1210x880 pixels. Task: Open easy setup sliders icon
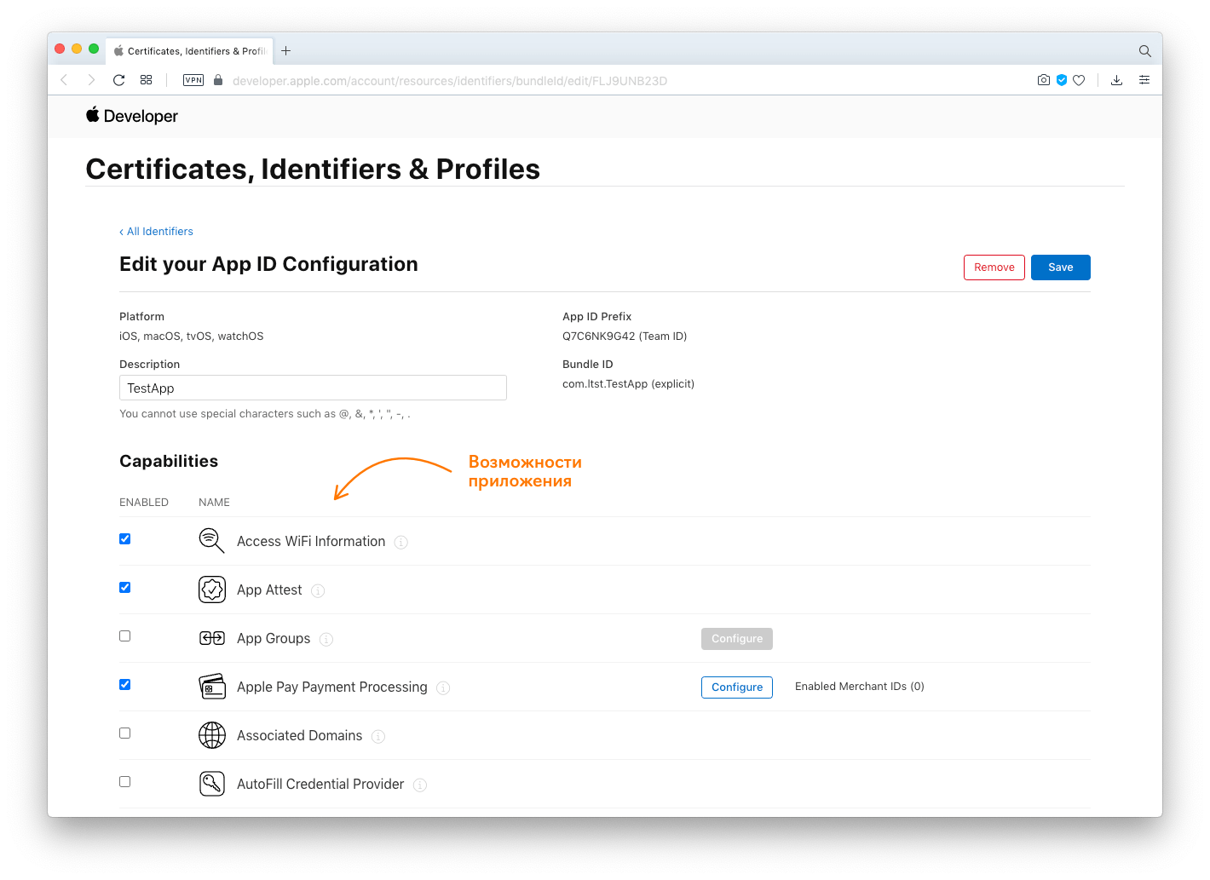[x=1144, y=80]
